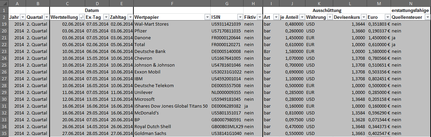Select column C header
The width and height of the screenshot is (431, 137).
pyautogui.click(x=67, y=3)
